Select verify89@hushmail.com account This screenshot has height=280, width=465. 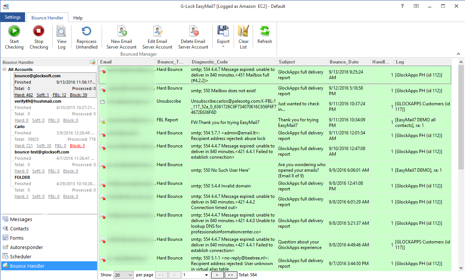pos(38,101)
